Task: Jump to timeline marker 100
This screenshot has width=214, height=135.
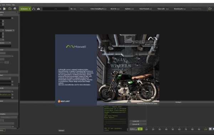Action: coord(205,129)
